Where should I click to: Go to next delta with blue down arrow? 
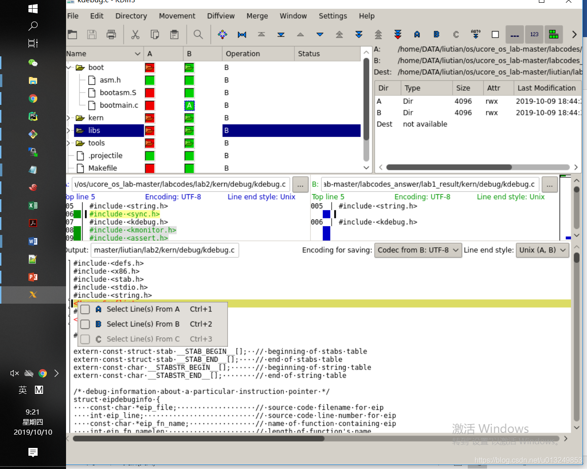click(x=320, y=34)
